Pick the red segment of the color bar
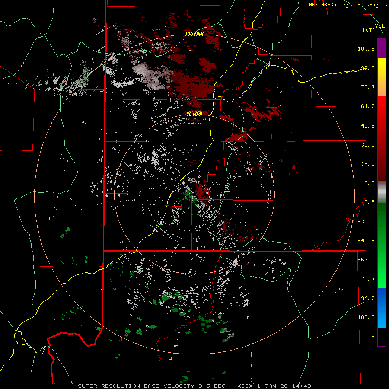This screenshot has height=389, width=389. [x=382, y=138]
